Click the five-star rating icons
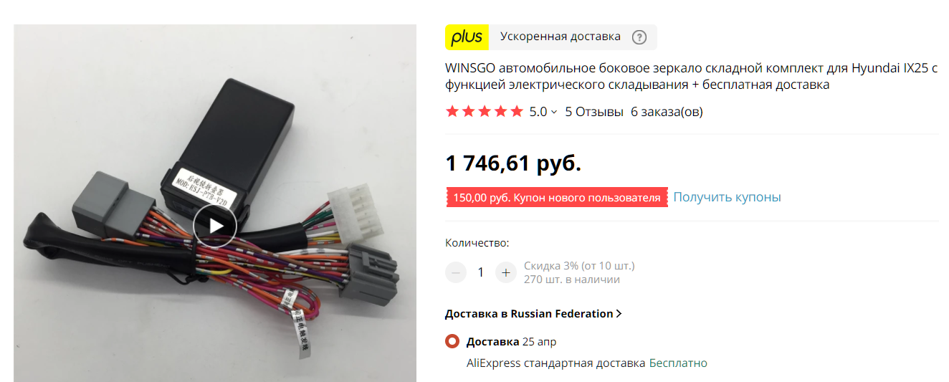 pyautogui.click(x=485, y=112)
